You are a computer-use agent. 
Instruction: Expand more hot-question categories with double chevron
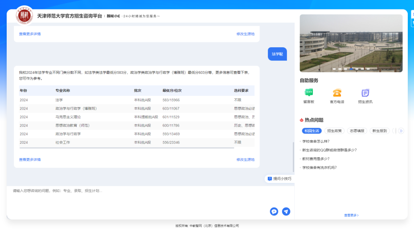[x=401, y=131]
